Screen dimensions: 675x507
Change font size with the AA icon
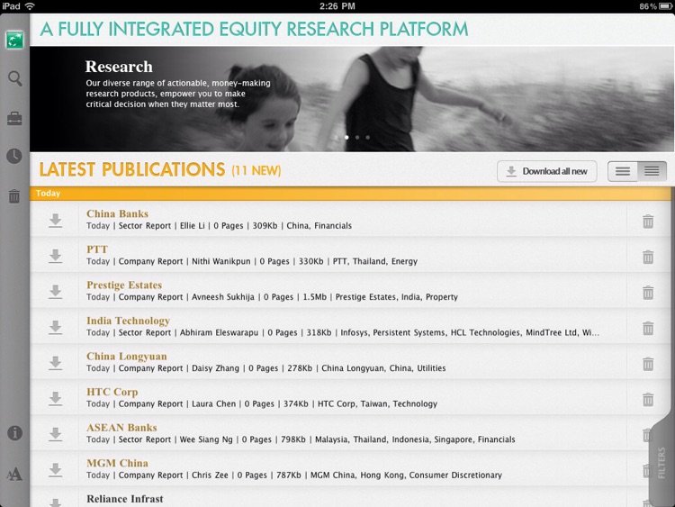14,475
